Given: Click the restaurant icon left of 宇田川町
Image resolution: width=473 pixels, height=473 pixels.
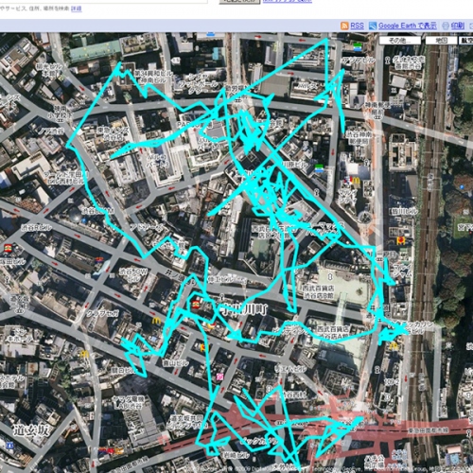Looking at the screenshot, I should point(195,305).
